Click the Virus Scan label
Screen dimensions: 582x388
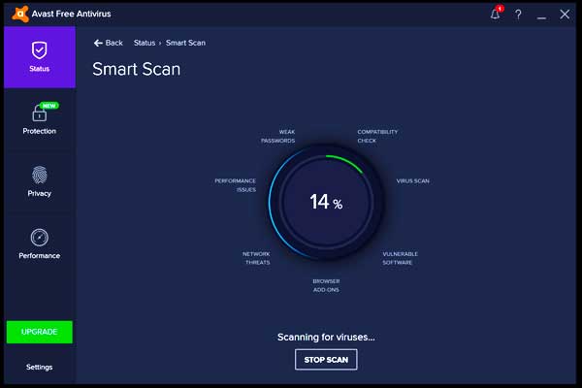[413, 181]
